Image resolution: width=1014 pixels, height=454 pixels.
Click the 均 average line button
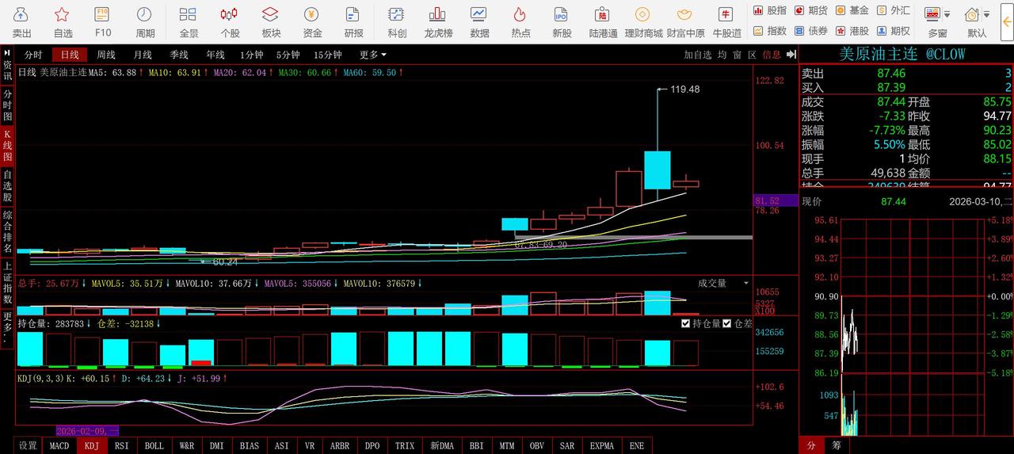[x=722, y=55]
